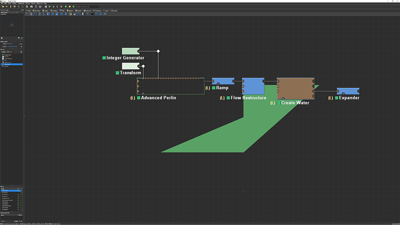This screenshot has height=225, width=400.
Task: Open the Devices menu
Action: pos(28,3)
